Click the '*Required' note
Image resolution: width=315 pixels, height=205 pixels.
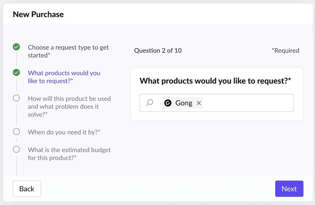[x=285, y=50]
